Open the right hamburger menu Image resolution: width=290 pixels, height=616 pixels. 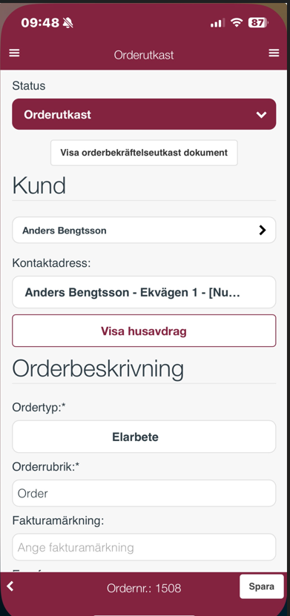point(274,53)
